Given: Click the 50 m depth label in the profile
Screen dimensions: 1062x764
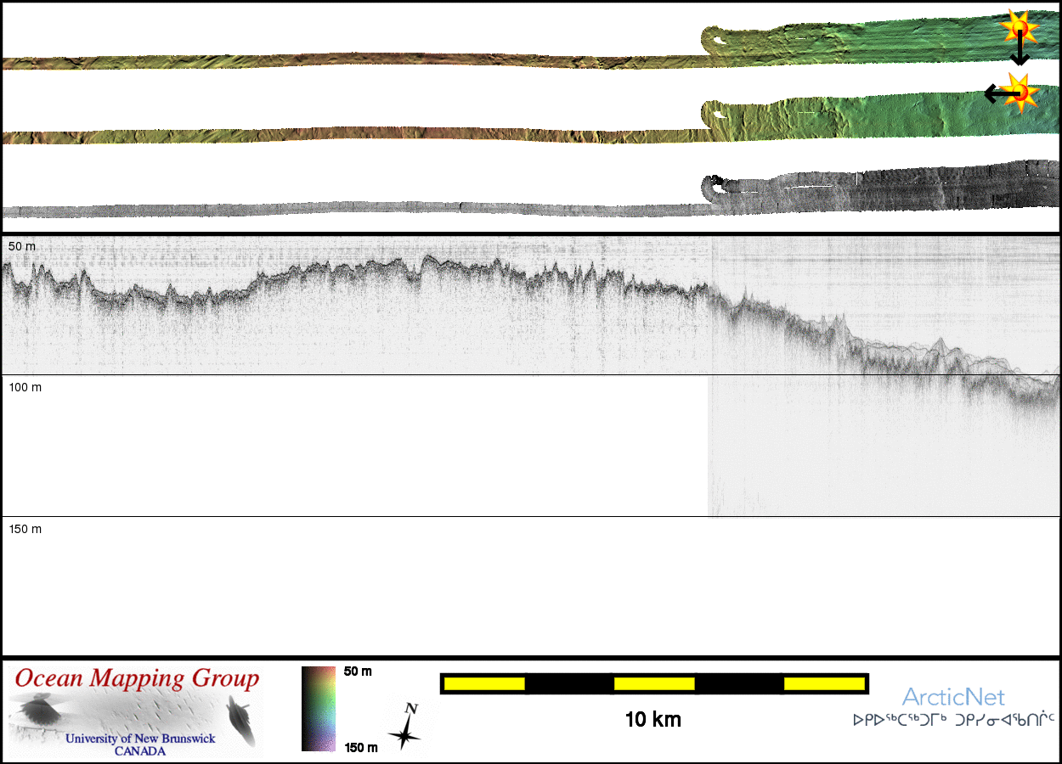Looking at the screenshot, I should 22,246.
